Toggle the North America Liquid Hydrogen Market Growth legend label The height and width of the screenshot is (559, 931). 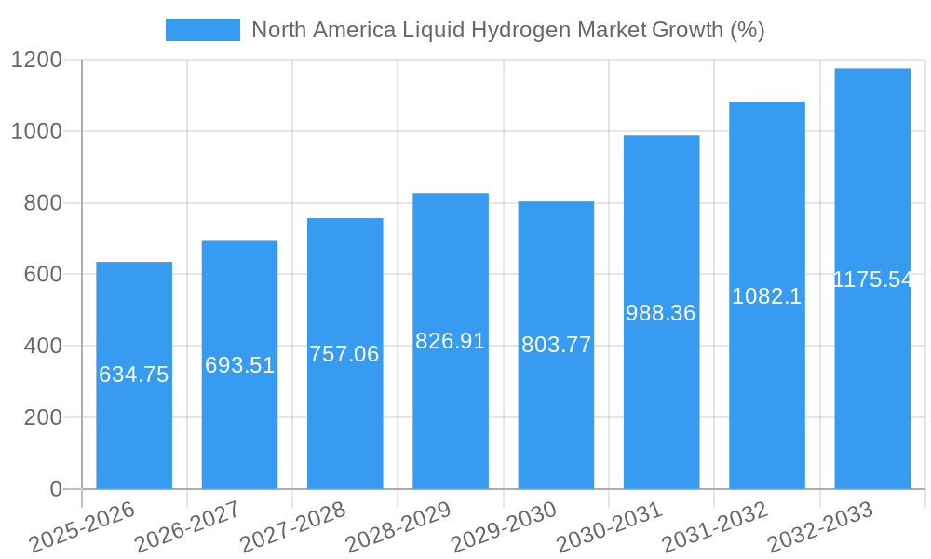(507, 30)
